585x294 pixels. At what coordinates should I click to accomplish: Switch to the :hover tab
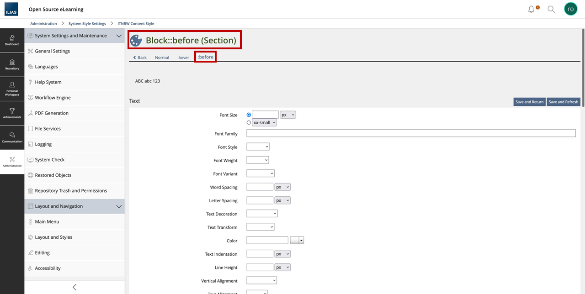tap(183, 58)
